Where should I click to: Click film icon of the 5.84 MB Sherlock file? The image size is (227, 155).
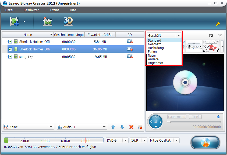[x=16, y=42]
